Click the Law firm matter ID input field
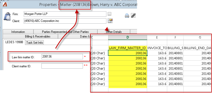This screenshot has height=93, width=212. 62,57
